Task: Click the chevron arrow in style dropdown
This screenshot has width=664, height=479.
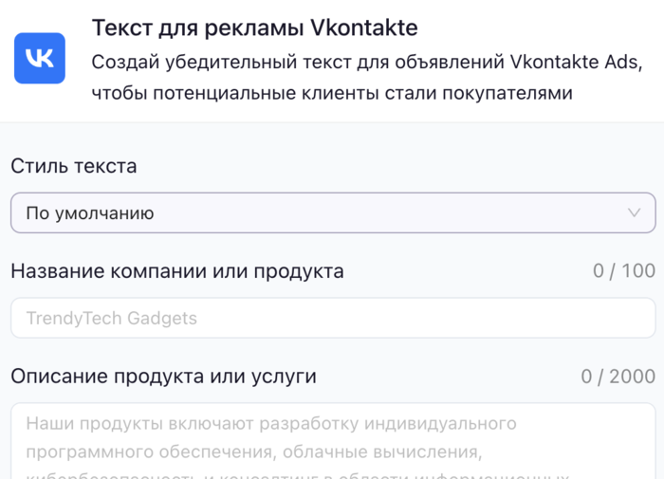Action: (635, 213)
